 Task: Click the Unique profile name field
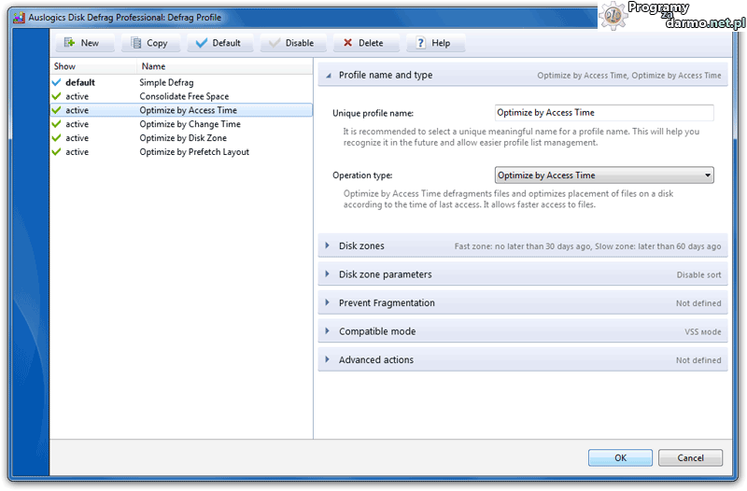(603, 113)
